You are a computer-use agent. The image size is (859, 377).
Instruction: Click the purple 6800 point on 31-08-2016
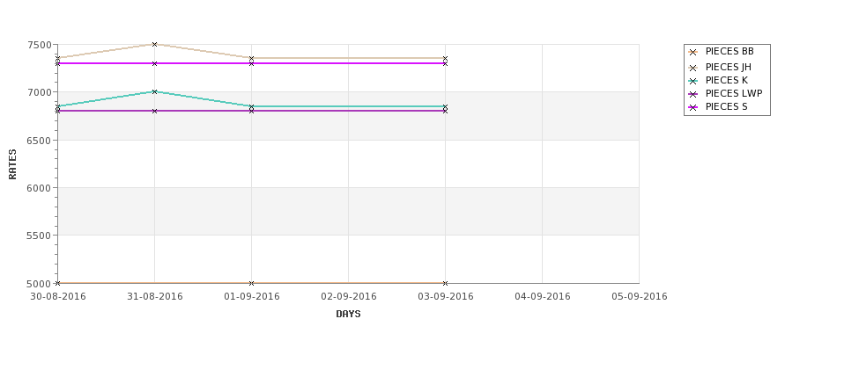coord(154,111)
